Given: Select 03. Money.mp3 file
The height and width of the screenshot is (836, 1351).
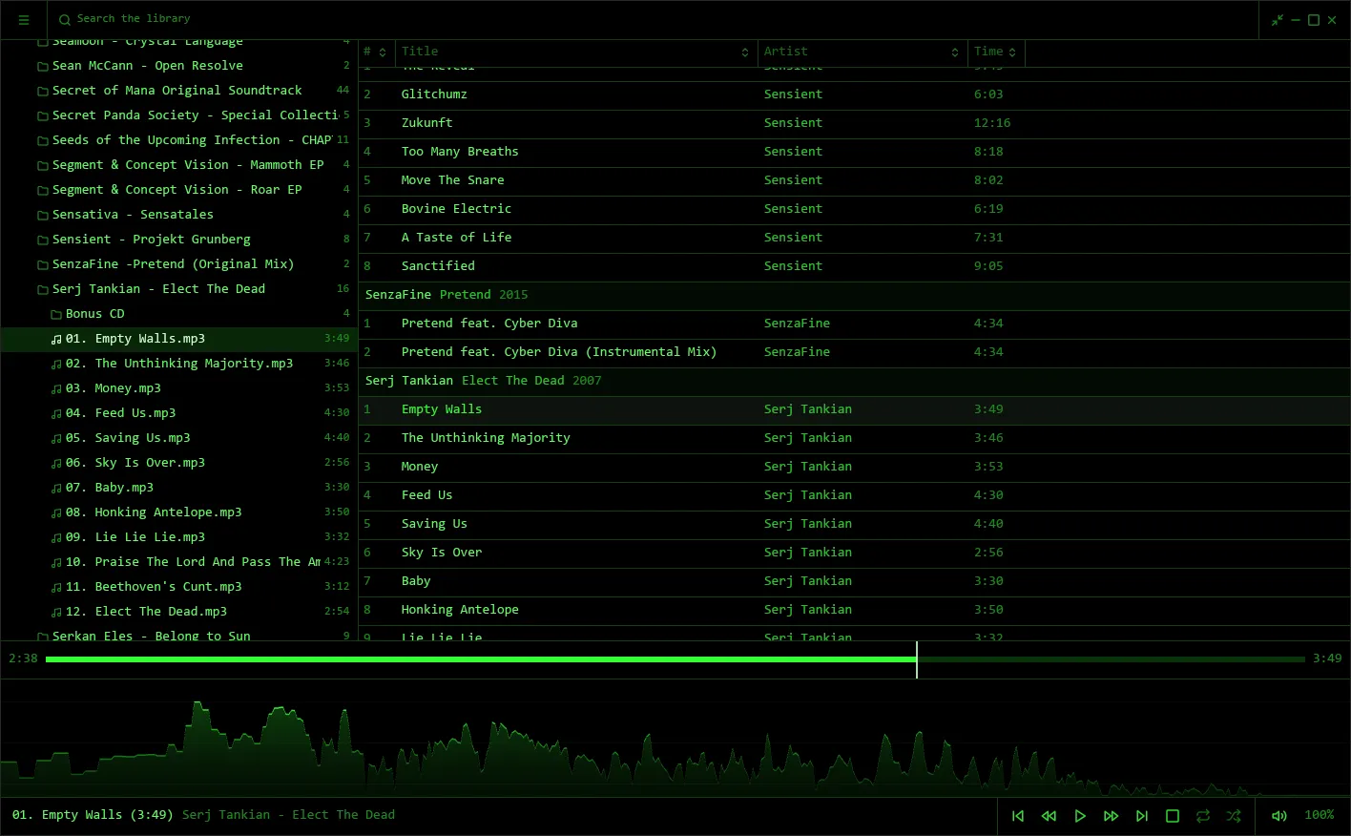Looking at the screenshot, I should pos(179,388).
